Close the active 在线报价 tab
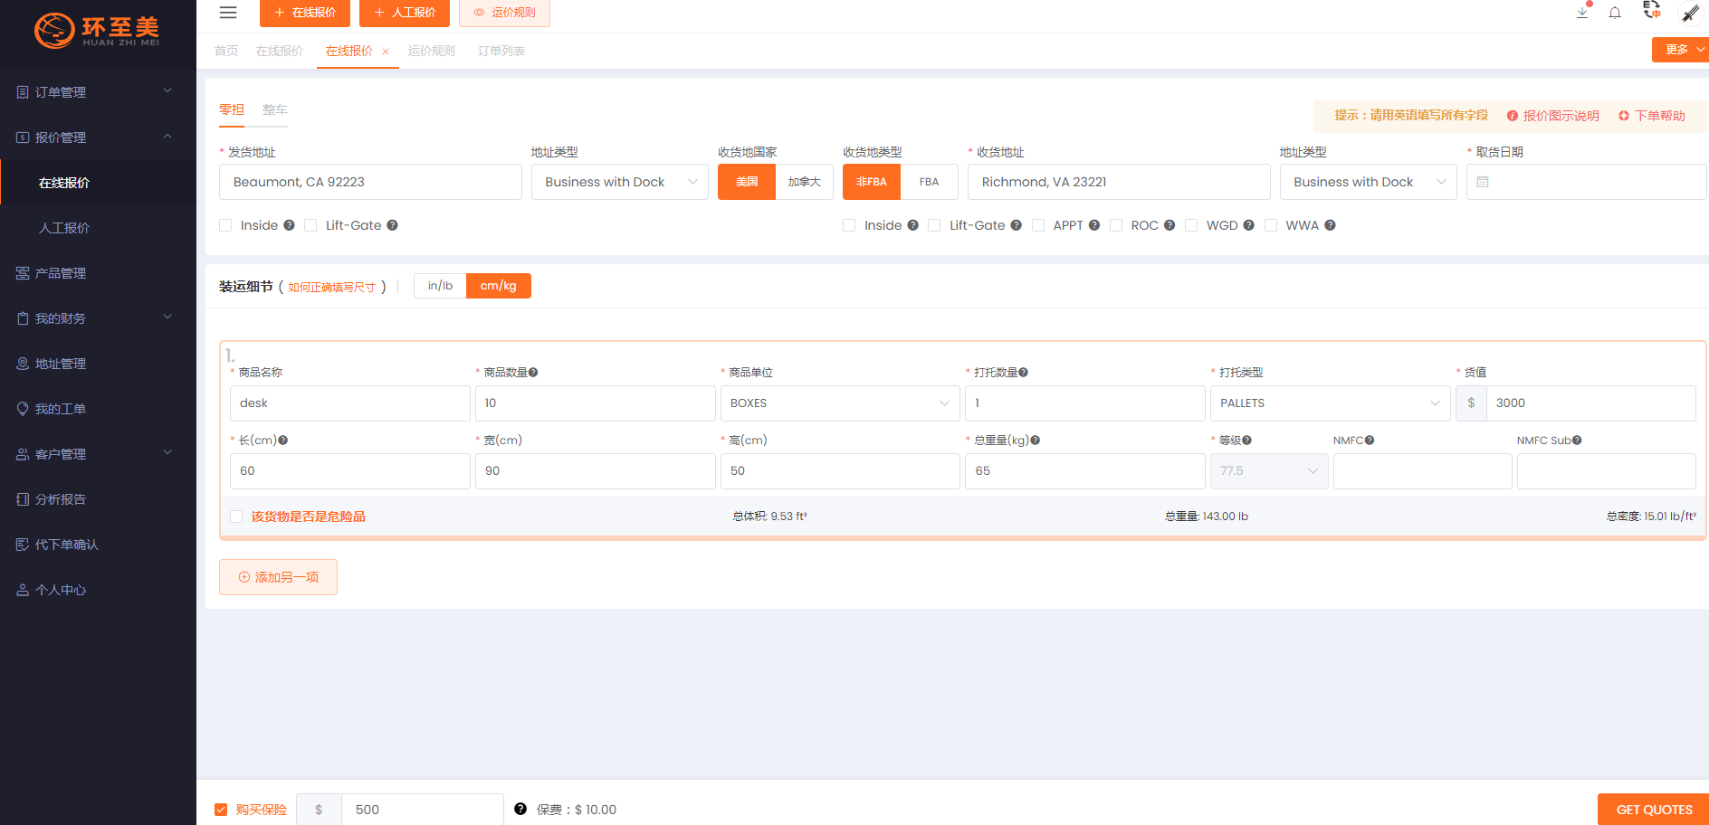 tap(386, 52)
